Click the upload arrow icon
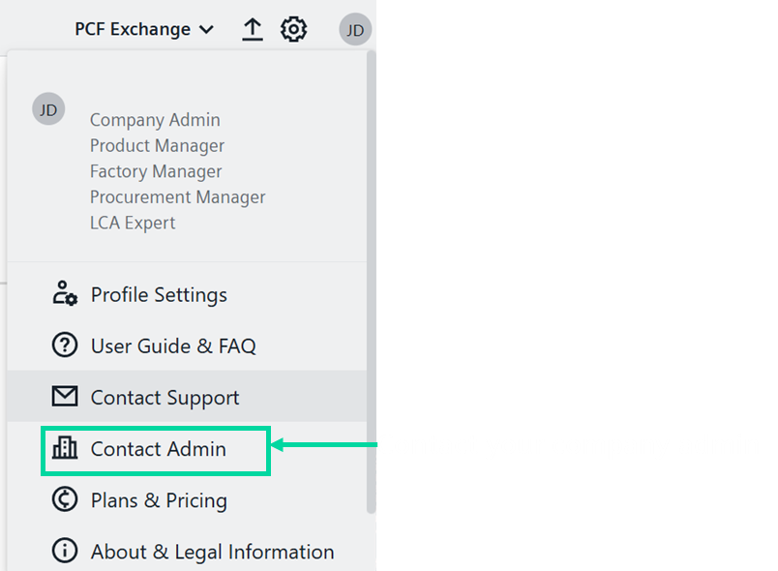 [252, 30]
